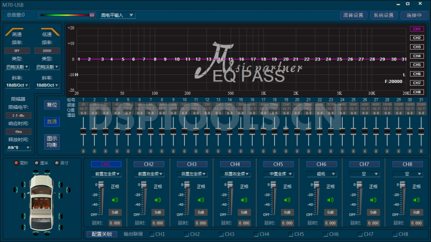Mute CH2 with its green speaker icon
This screenshot has width=431, height=242.
pos(158,200)
